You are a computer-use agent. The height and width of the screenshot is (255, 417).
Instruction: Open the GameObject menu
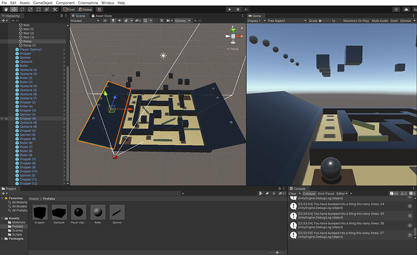(x=42, y=3)
